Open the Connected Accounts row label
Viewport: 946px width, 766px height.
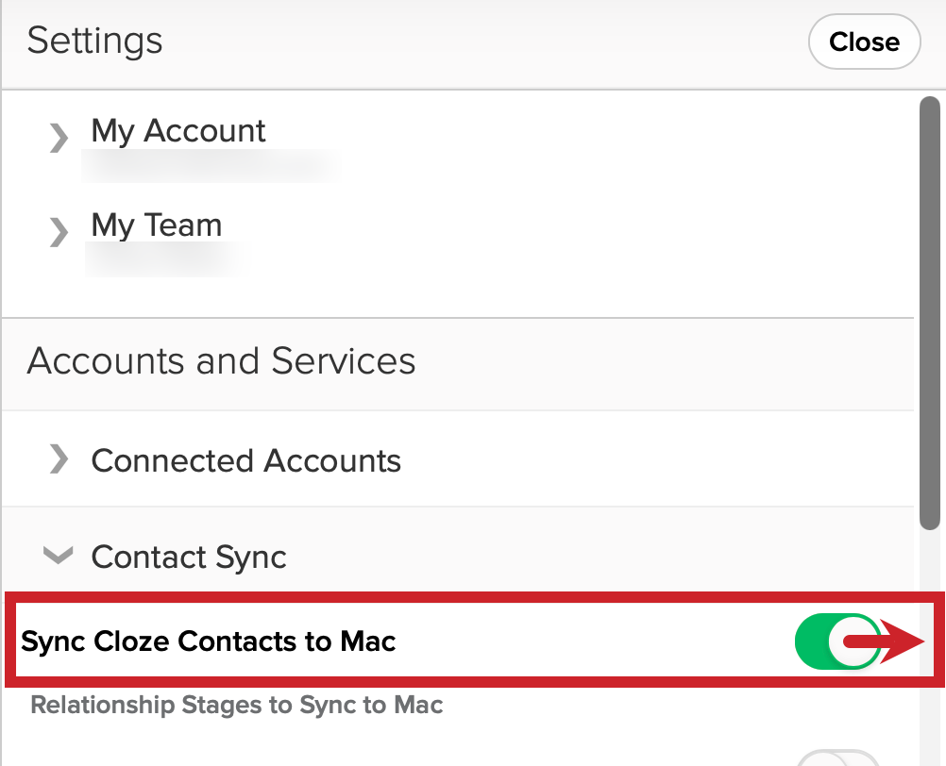(x=245, y=461)
